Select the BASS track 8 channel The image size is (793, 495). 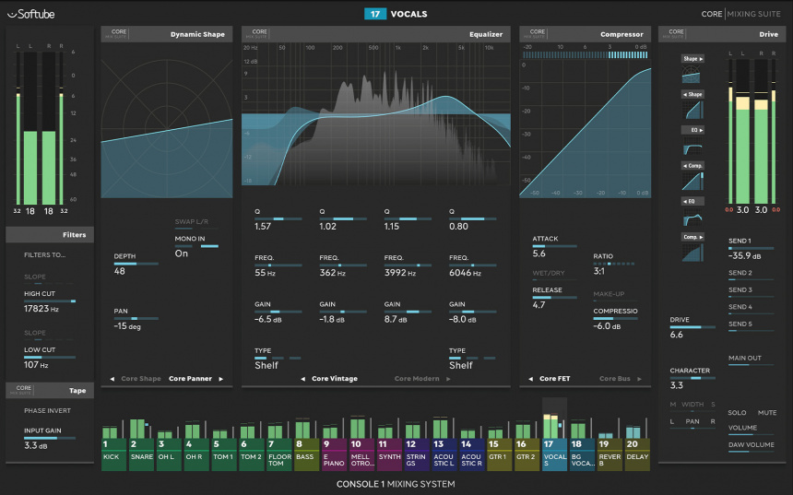point(306,451)
